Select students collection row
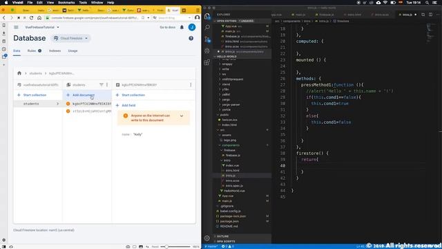 pyautogui.click(x=38, y=104)
